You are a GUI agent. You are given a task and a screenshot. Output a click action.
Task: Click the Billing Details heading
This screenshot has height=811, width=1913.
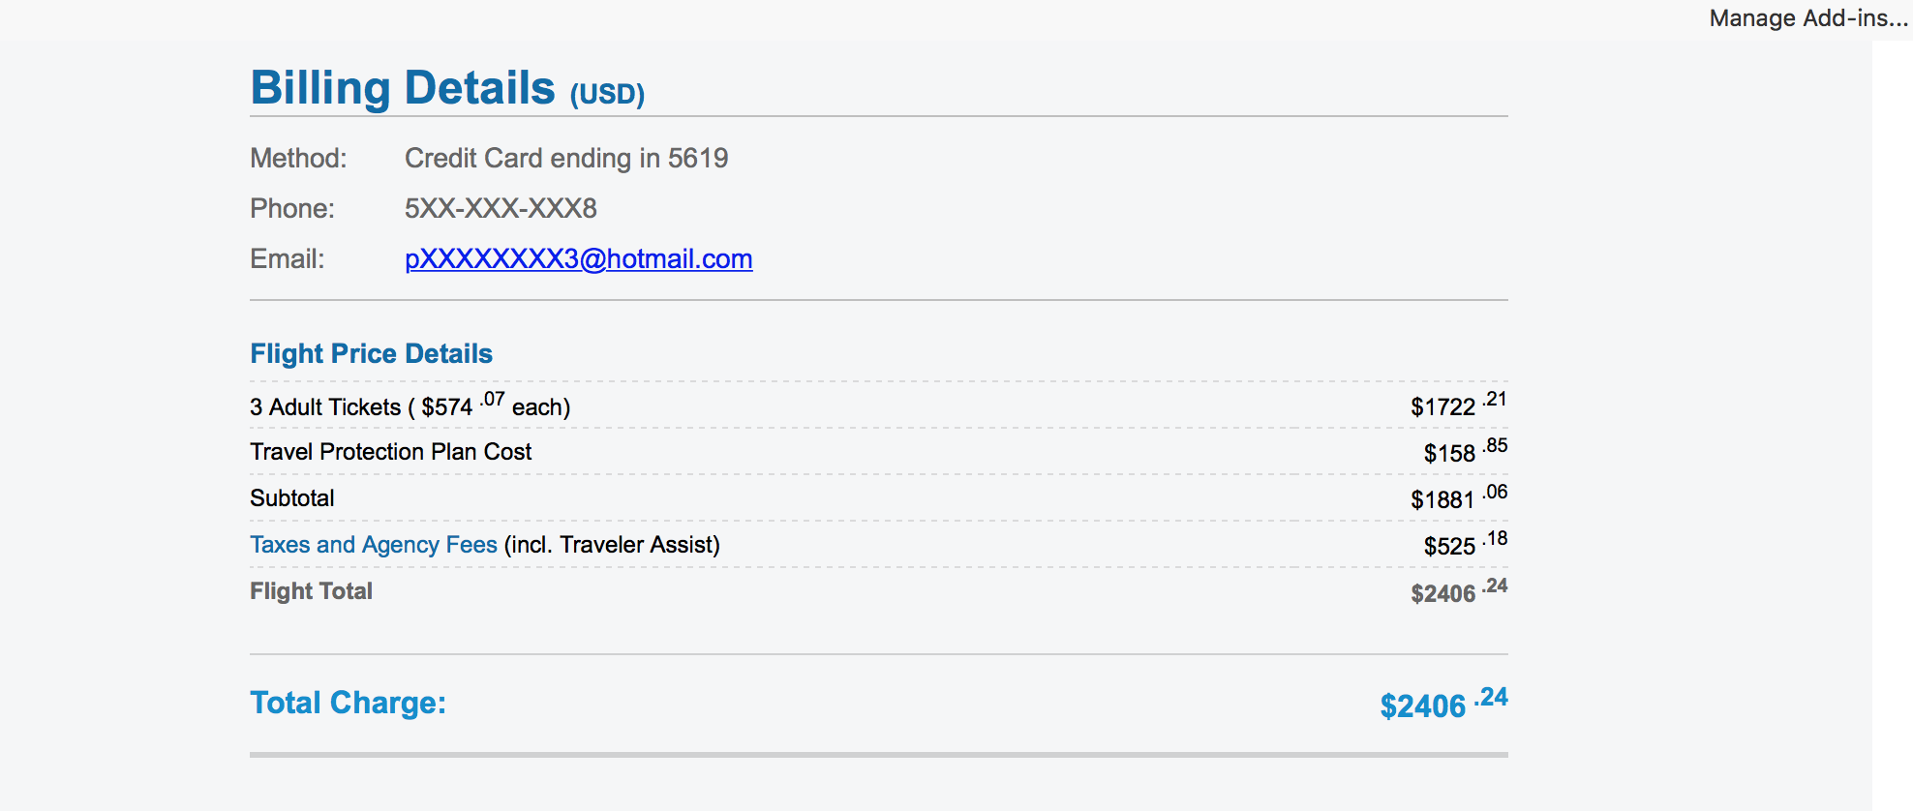402,88
